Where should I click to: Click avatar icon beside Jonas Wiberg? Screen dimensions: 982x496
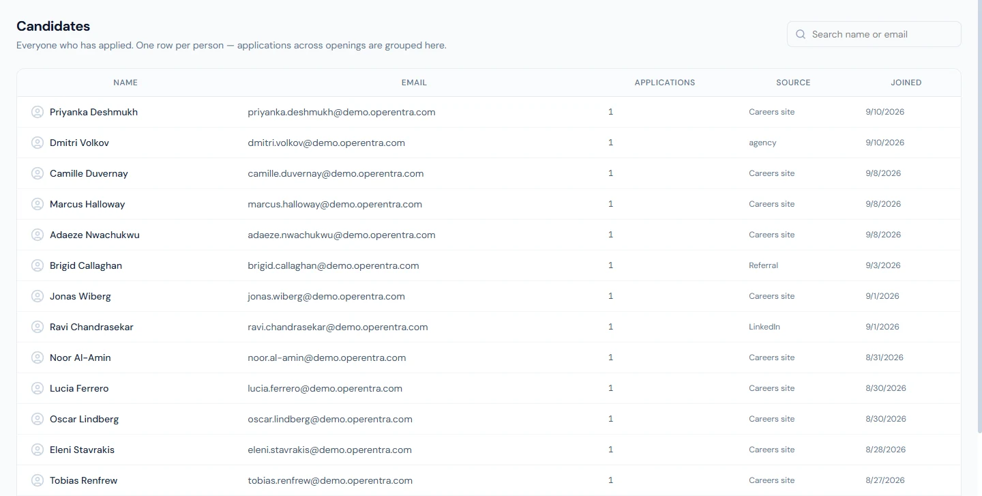coord(38,296)
